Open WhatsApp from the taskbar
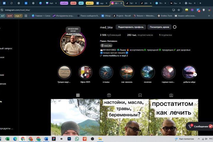Viewport: 213px width, 142px height. (x=77, y=139)
